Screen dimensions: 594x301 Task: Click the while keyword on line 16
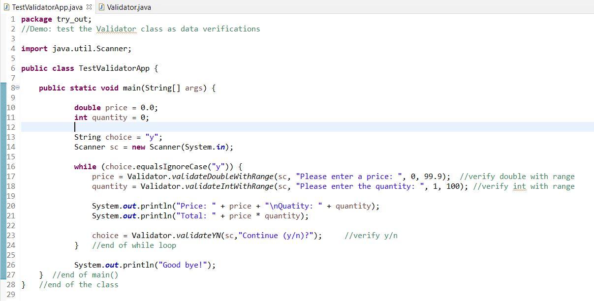click(x=85, y=166)
